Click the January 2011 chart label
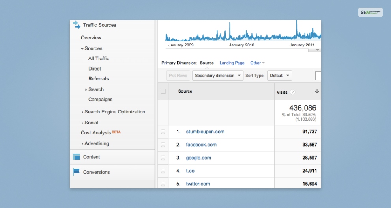 pyautogui.click(x=302, y=45)
